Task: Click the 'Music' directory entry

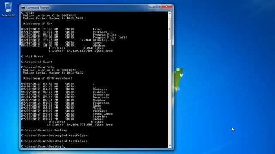Action: coord(97,108)
